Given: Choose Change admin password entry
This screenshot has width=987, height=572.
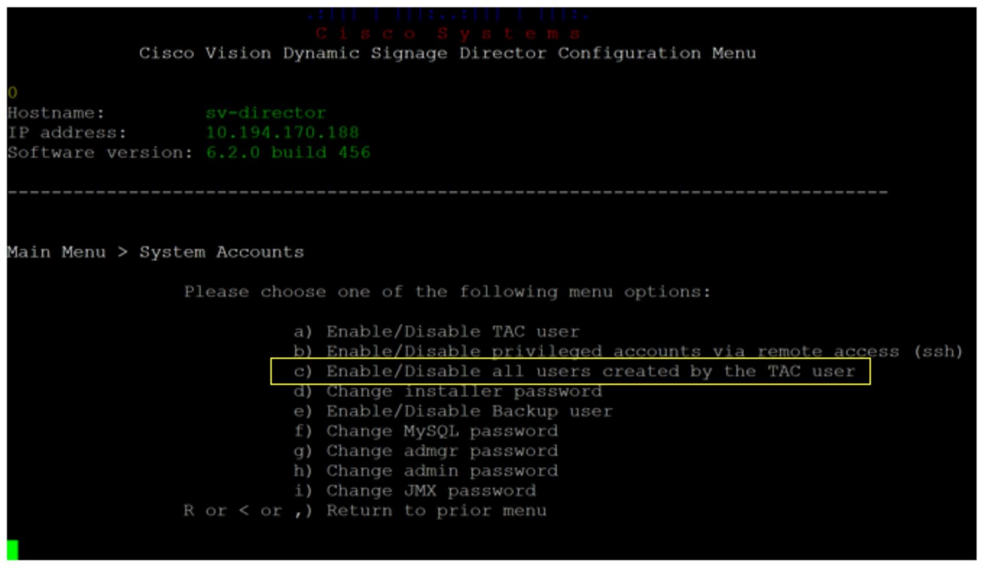Looking at the screenshot, I should (x=425, y=470).
